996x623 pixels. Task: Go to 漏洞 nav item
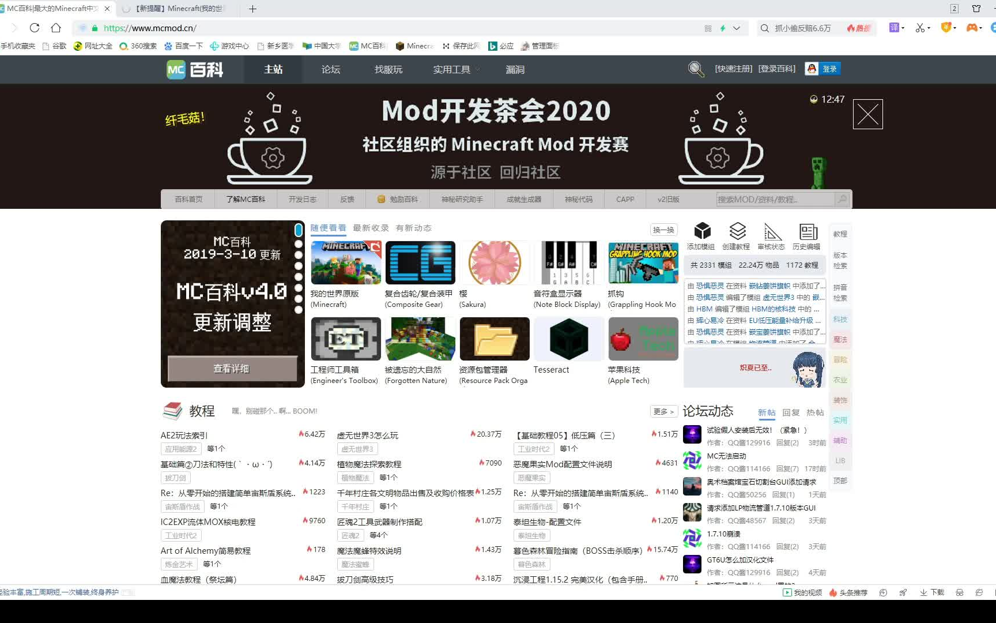point(515,70)
